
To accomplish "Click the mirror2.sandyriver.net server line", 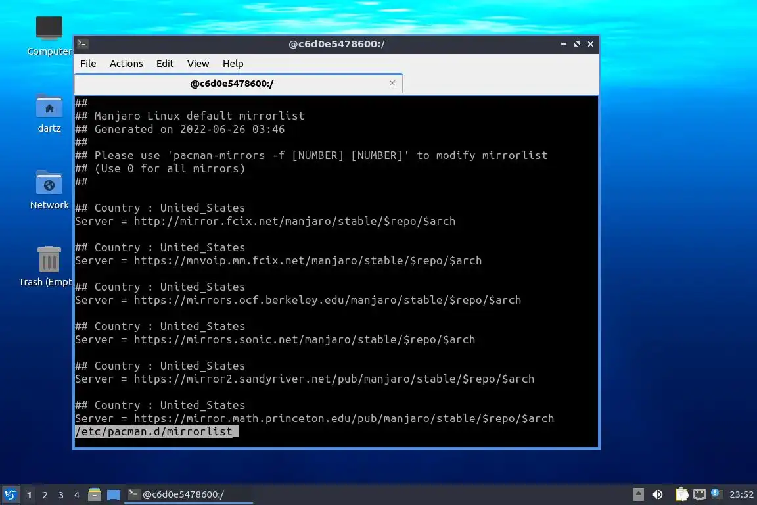I will pyautogui.click(x=305, y=379).
